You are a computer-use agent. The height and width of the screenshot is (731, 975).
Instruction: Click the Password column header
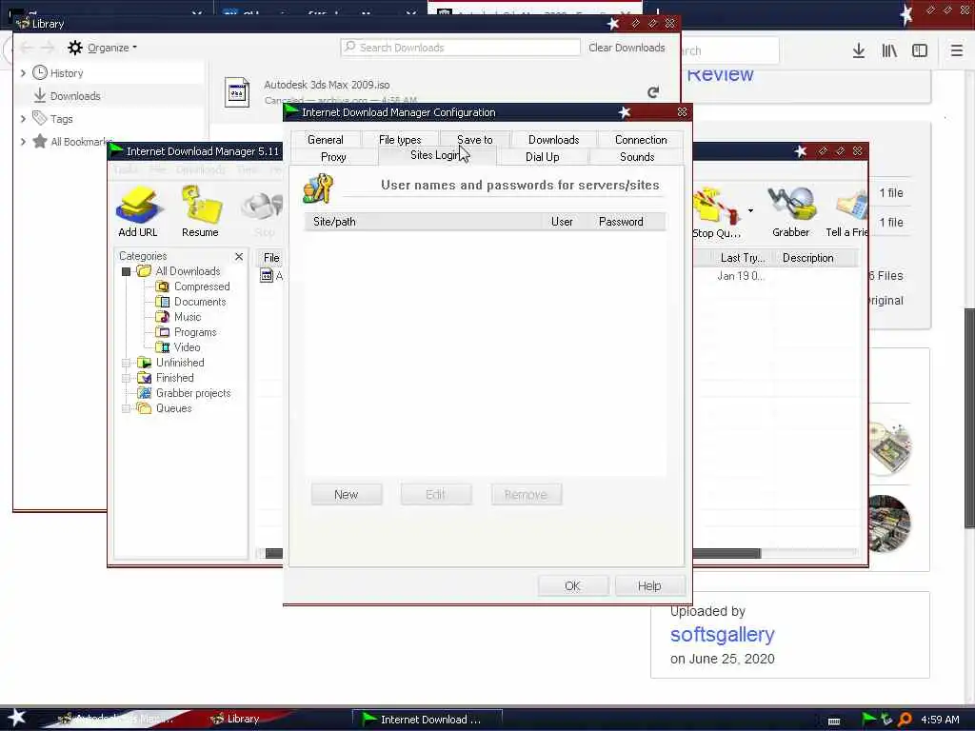pyautogui.click(x=623, y=222)
